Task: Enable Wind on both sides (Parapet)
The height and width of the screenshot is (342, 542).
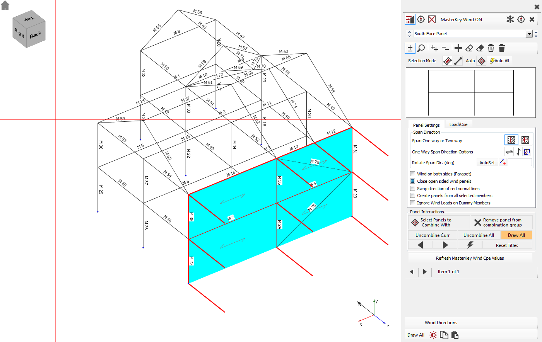Action: pos(413,174)
